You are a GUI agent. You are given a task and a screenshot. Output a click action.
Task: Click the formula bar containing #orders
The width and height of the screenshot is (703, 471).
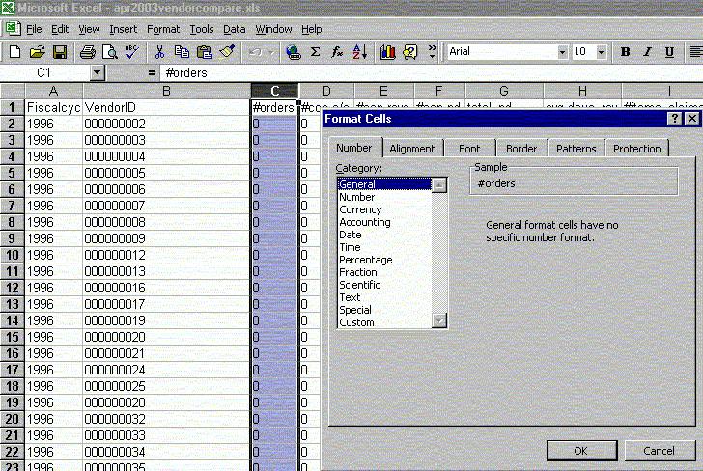[431, 72]
